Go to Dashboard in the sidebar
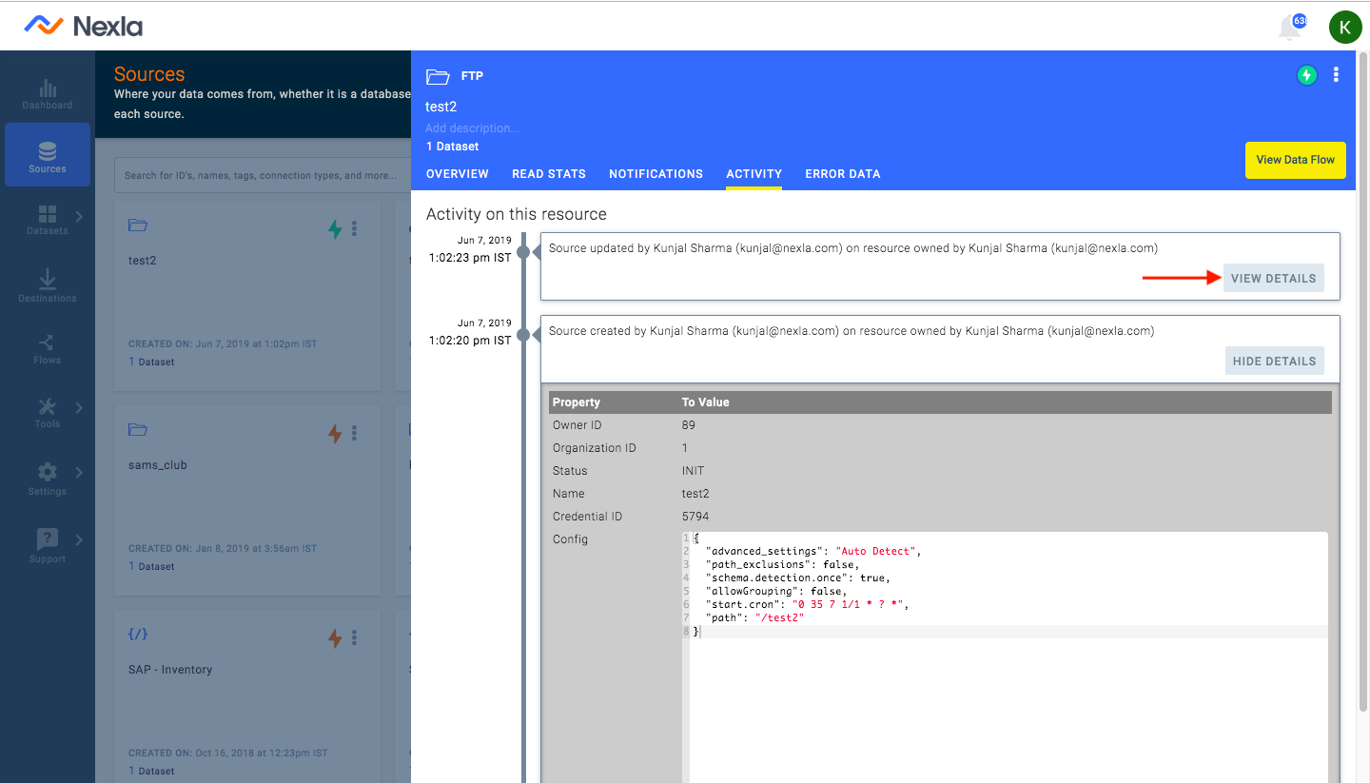Image resolution: width=1370 pixels, height=783 pixels. tap(48, 93)
